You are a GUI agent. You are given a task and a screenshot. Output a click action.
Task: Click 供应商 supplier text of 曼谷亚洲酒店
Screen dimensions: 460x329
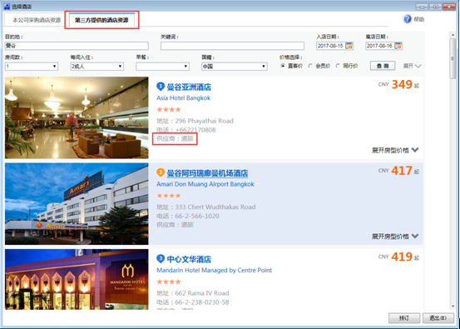(x=176, y=138)
